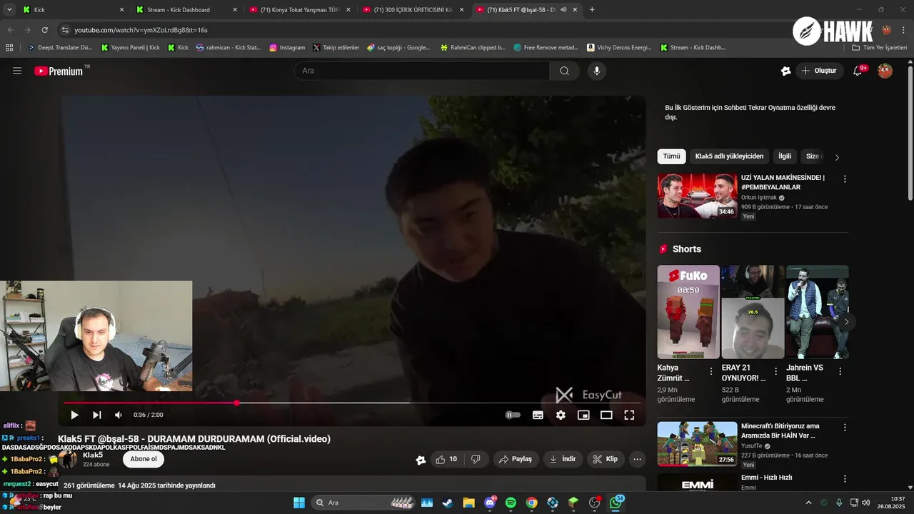914x514 pixels.
Task: Open the Ask/Gemini sparkle icon near like
Action: coord(421,460)
